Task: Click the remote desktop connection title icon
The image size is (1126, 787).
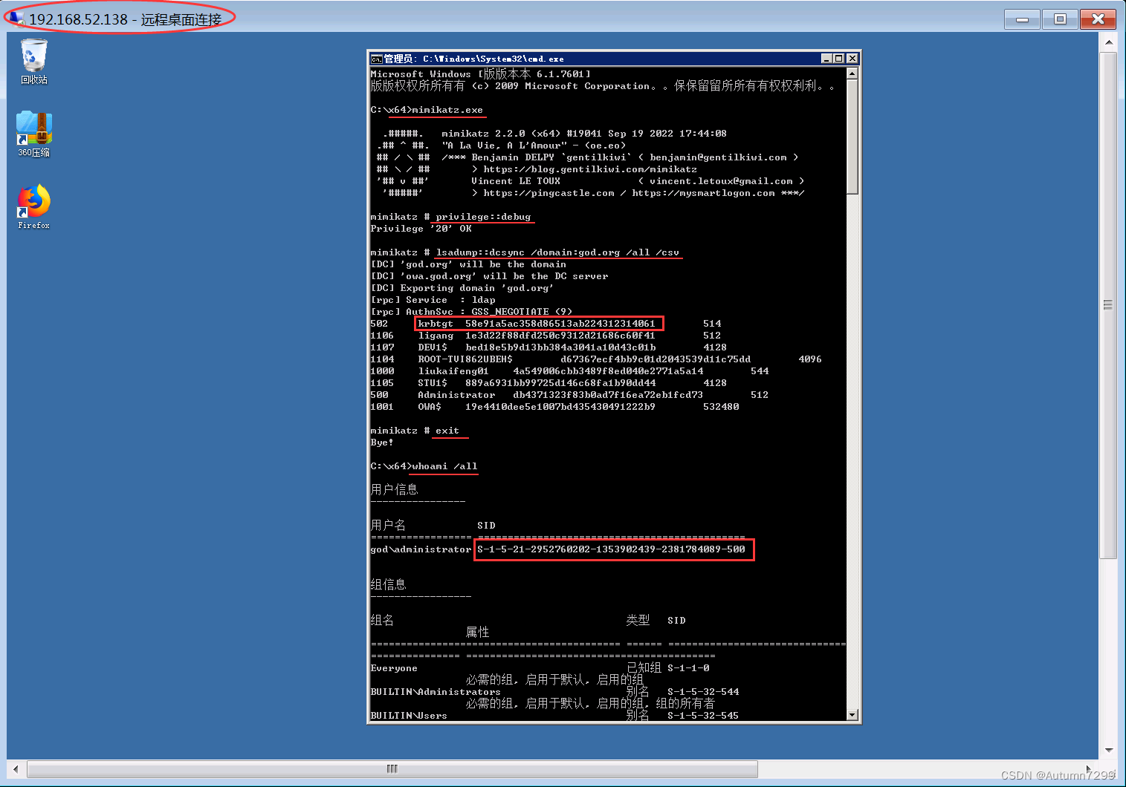Action: [x=17, y=18]
